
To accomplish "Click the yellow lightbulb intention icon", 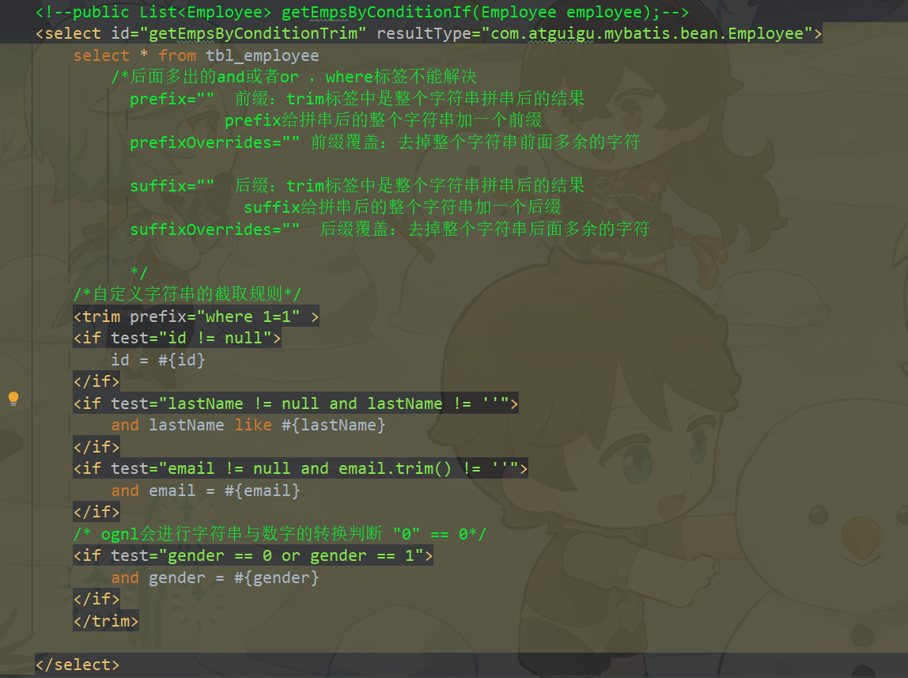I will click(13, 399).
